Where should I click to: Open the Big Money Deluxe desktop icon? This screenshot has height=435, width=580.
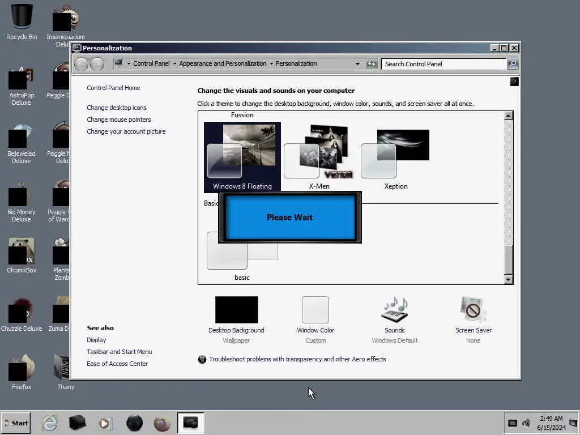22,202
